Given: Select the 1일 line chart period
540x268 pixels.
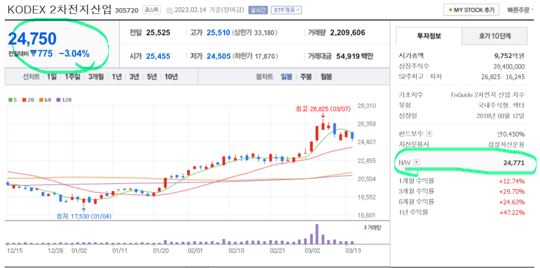Looking at the screenshot, I should point(52,77).
